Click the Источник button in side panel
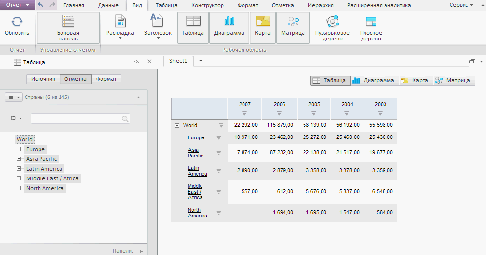The image size is (486, 255). pyautogui.click(x=43, y=79)
